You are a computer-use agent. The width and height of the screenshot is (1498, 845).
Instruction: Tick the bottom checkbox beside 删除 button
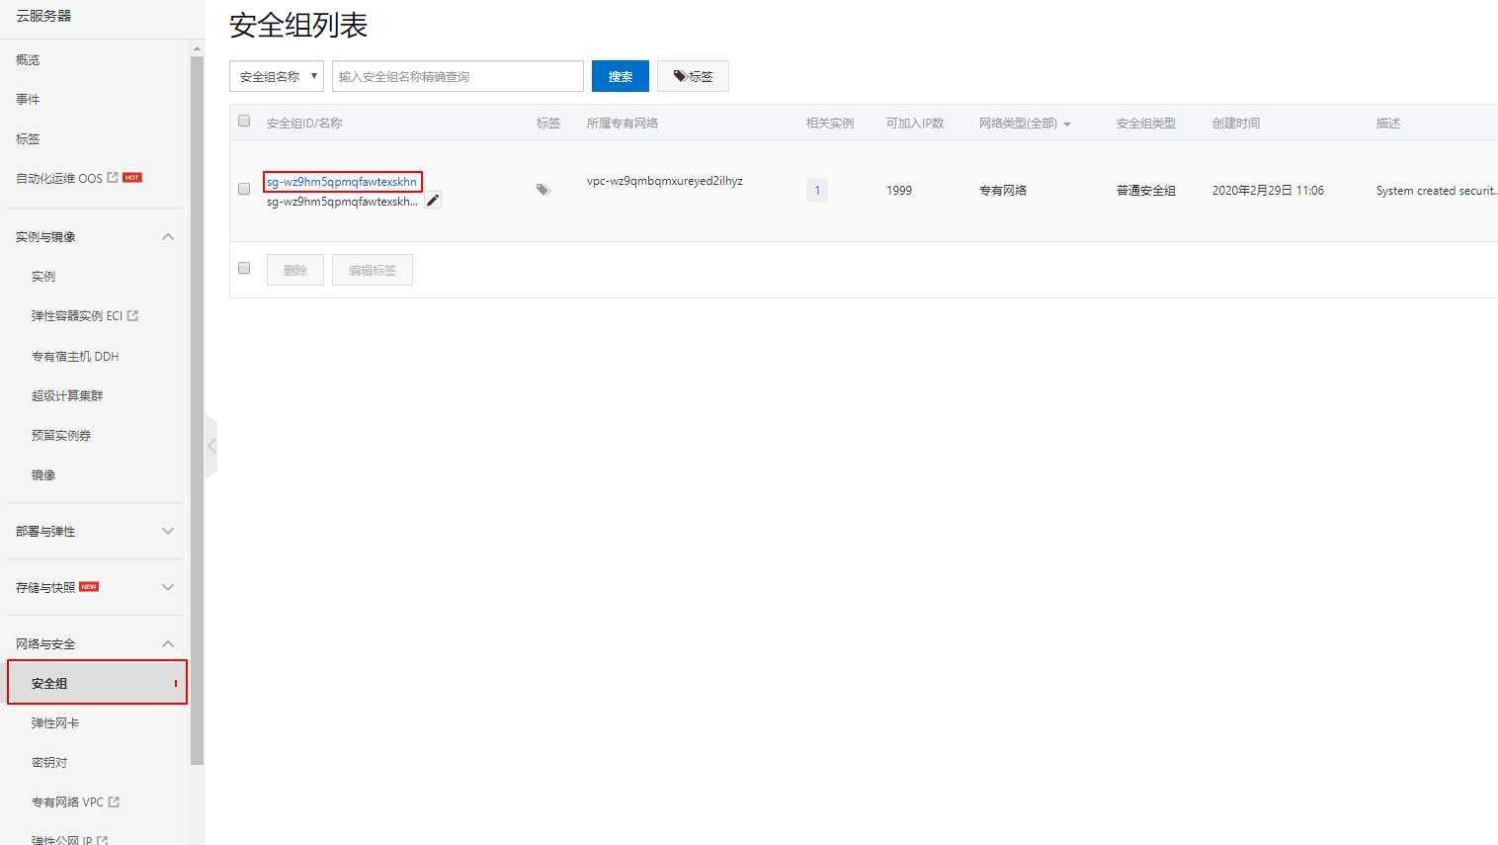click(x=244, y=268)
